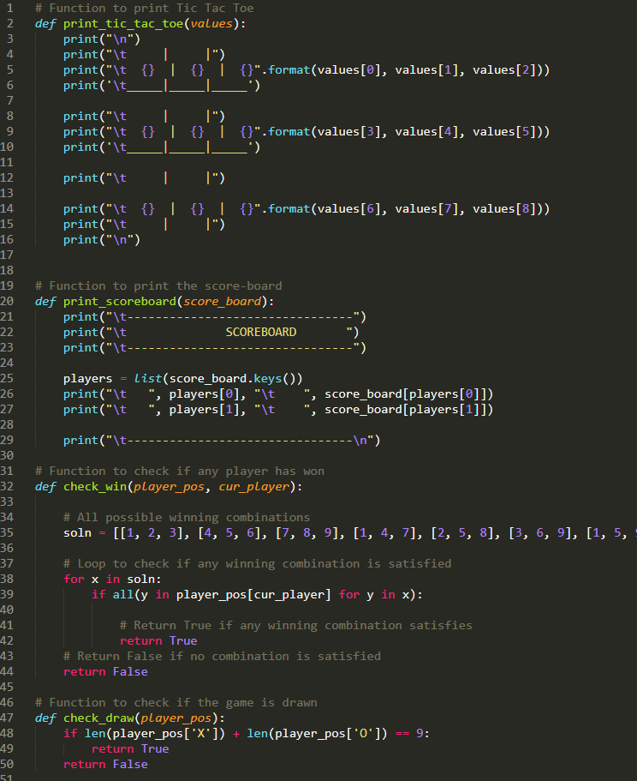Click the number 9 on line 48
637x781 pixels.
[420, 734]
